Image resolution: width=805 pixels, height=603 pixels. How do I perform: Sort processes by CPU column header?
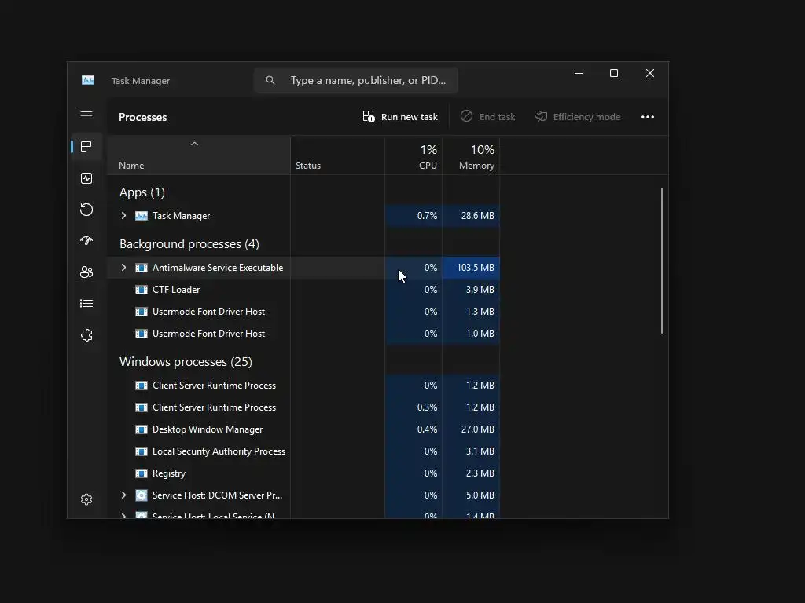click(414, 156)
